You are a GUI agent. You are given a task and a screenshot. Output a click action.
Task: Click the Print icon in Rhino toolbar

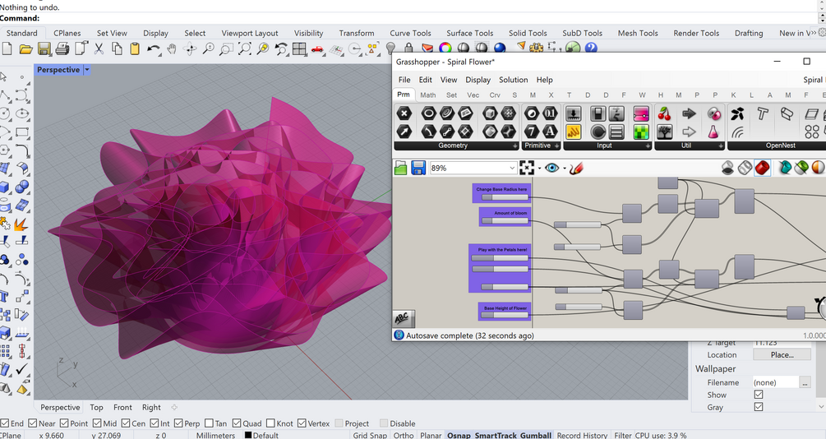(x=62, y=49)
